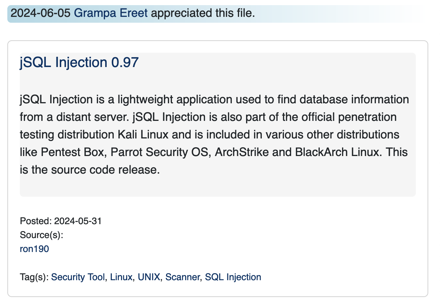Click the Linux tag link
Image resolution: width=440 pixels, height=304 pixels.
pyautogui.click(x=121, y=277)
